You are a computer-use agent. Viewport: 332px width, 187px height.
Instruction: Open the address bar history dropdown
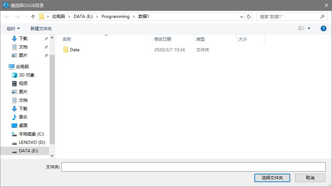tap(242, 17)
